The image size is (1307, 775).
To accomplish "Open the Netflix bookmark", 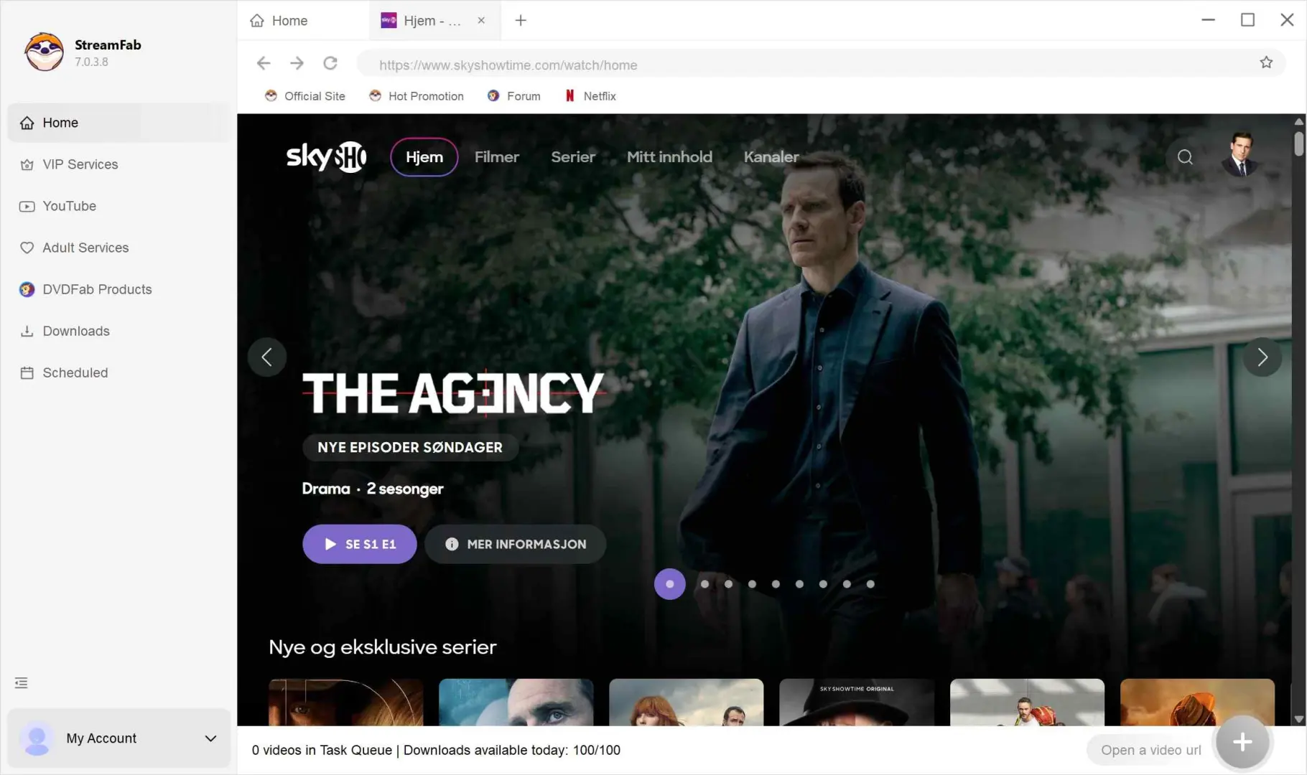I will (590, 96).
